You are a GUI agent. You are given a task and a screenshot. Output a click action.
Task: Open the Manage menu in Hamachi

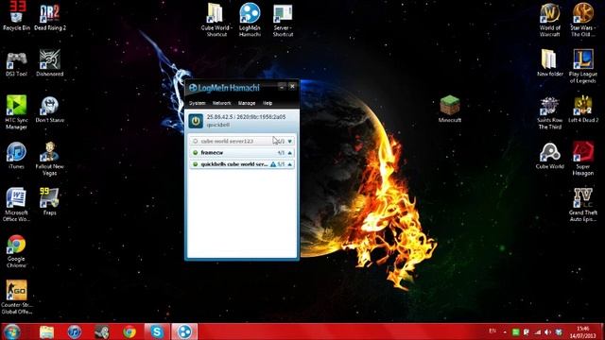[x=247, y=103]
